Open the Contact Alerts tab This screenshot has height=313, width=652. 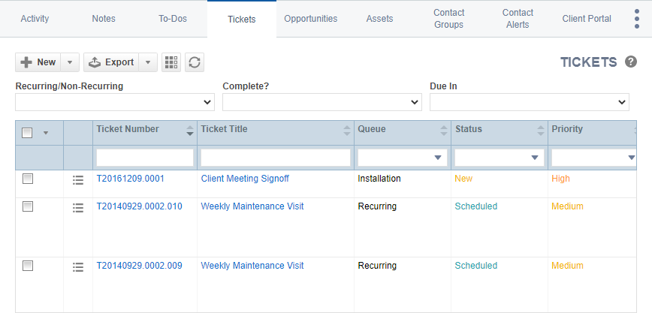tap(518, 19)
